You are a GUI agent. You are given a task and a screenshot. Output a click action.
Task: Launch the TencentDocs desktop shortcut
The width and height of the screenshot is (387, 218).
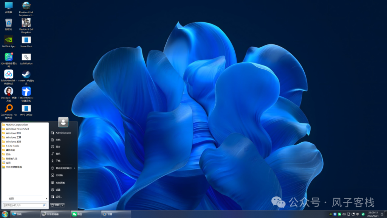pos(26,92)
